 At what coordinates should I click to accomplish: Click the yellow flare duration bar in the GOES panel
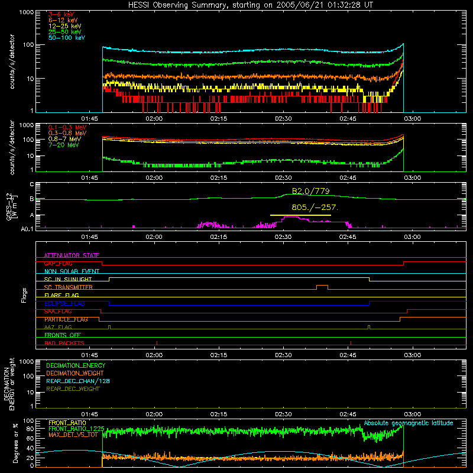tap(300, 215)
